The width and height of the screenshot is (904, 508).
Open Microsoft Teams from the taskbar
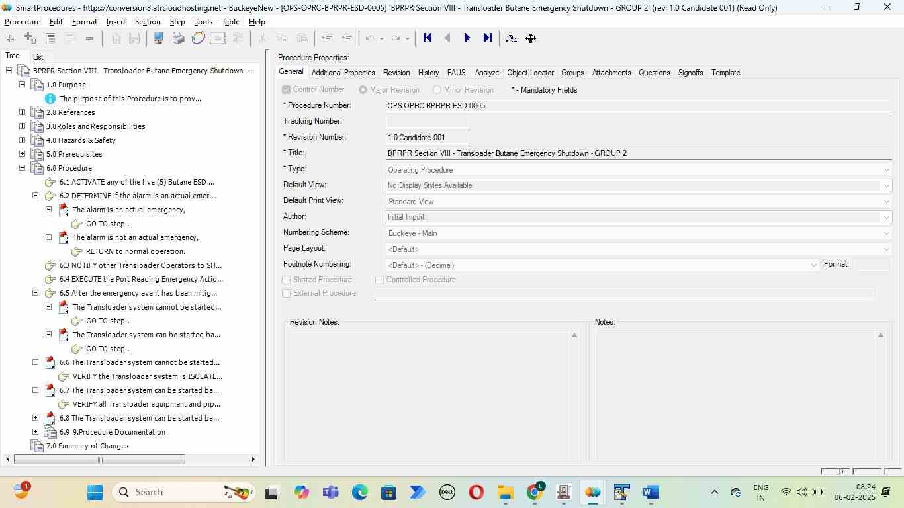coord(331,492)
